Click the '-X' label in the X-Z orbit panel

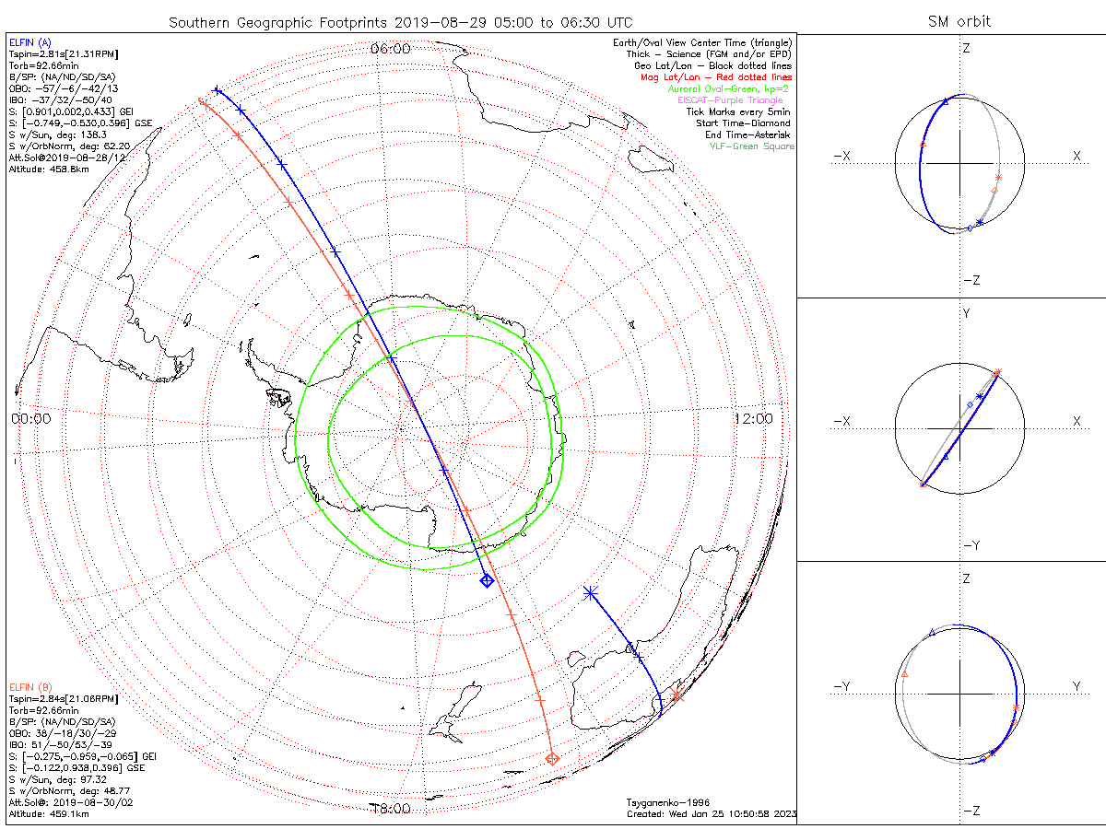(841, 157)
